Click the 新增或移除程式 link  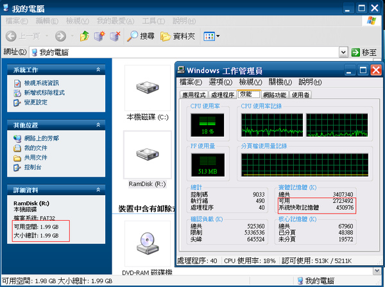click(44, 92)
